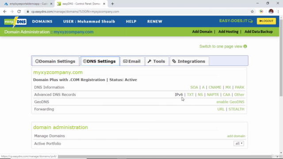
Task: Click the browser extension icon next to star
Action: [x=261, y=11]
